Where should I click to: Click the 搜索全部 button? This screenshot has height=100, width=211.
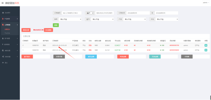pos(26,30)
